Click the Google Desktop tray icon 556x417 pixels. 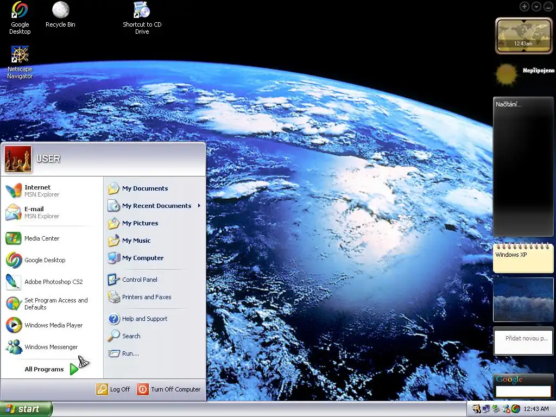(516, 409)
